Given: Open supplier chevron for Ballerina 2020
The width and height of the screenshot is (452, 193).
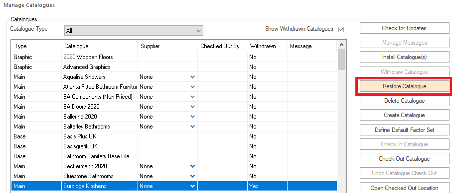Looking at the screenshot, I should tap(192, 116).
